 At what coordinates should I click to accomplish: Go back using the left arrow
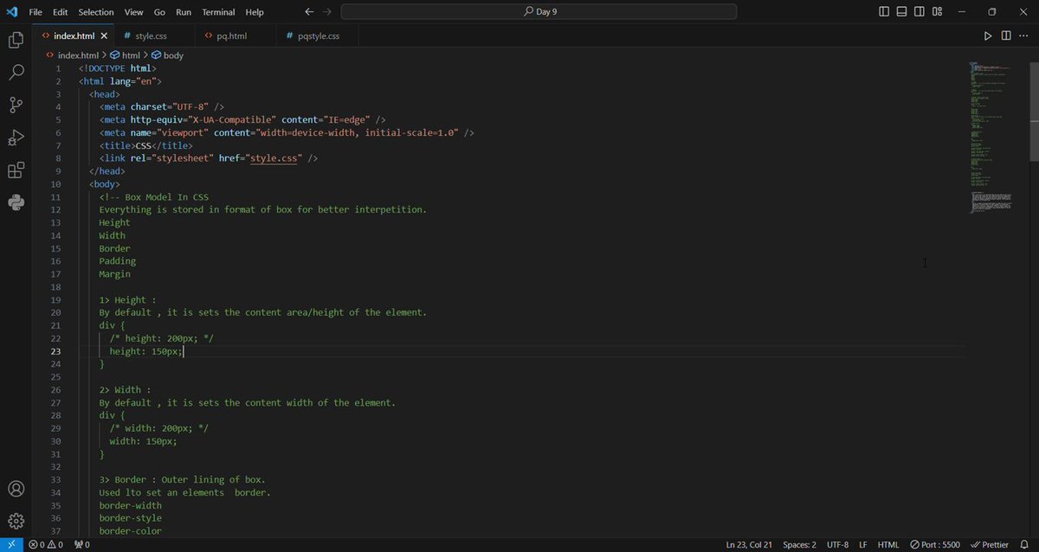(x=309, y=12)
